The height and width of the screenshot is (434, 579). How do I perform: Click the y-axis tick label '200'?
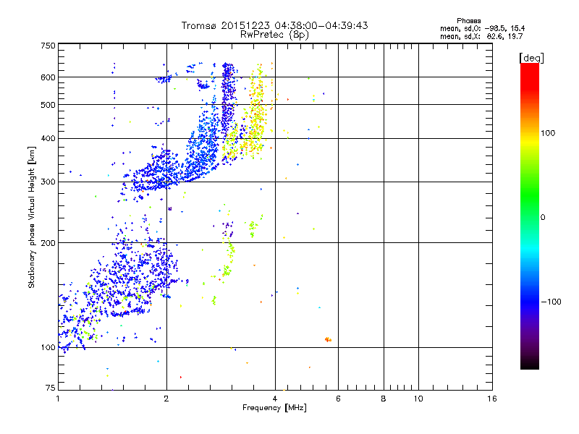click(x=48, y=243)
